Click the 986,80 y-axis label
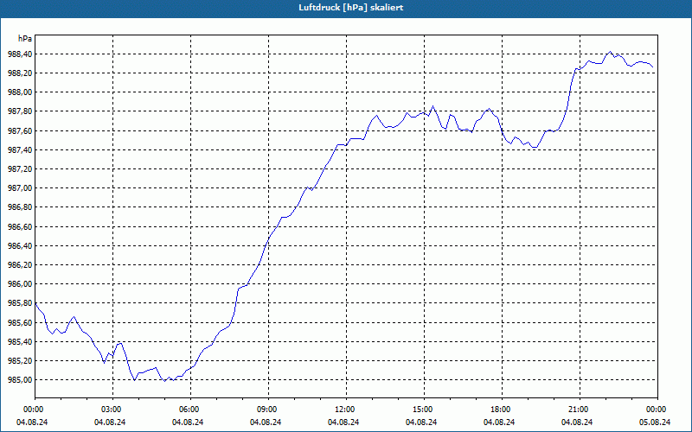 click(x=20, y=207)
